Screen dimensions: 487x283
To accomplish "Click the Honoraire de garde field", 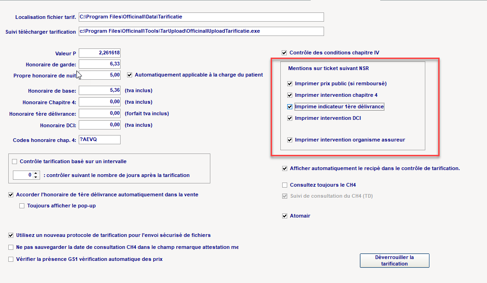I will click(x=99, y=64).
